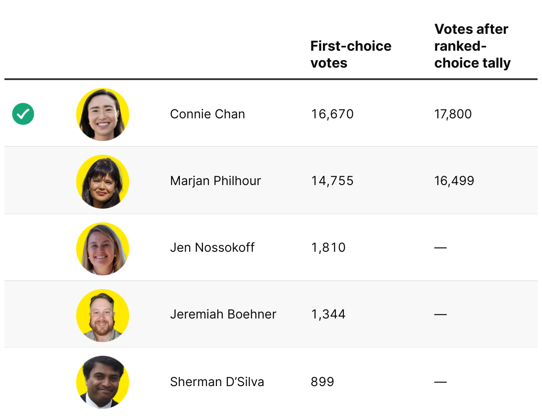
Task: Click the name Connie Chan
Action: pyautogui.click(x=207, y=114)
